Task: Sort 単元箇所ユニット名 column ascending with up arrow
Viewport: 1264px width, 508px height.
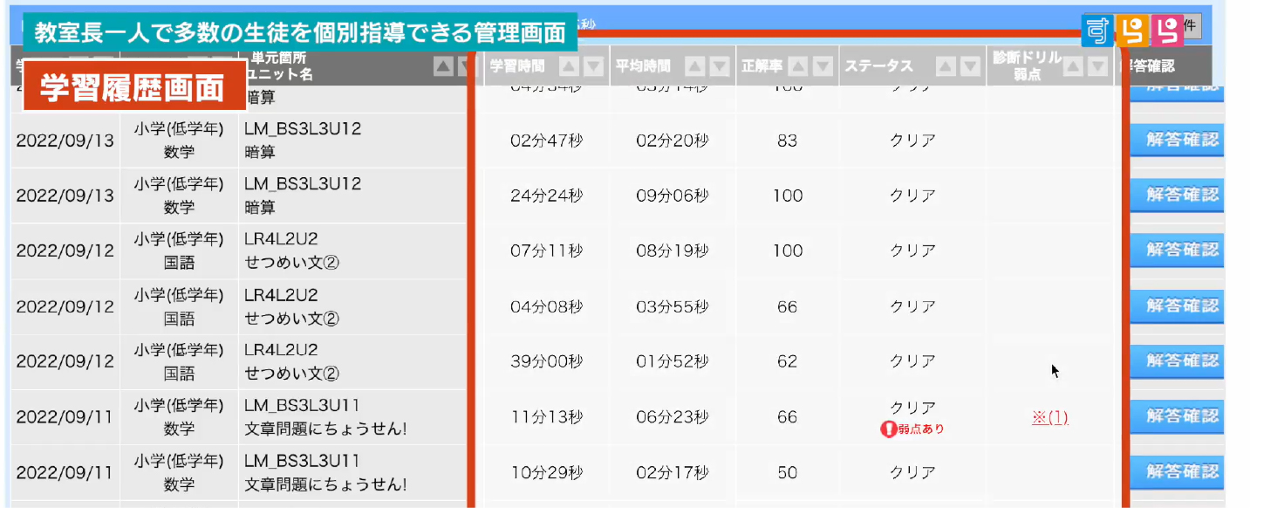Action: click(x=443, y=66)
